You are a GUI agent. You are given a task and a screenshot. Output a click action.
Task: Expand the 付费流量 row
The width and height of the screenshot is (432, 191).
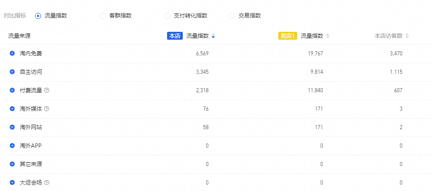(x=12, y=90)
